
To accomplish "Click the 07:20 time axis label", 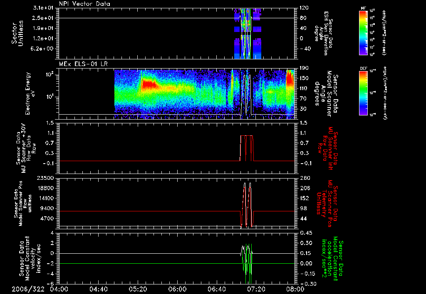I will pos(256,289).
